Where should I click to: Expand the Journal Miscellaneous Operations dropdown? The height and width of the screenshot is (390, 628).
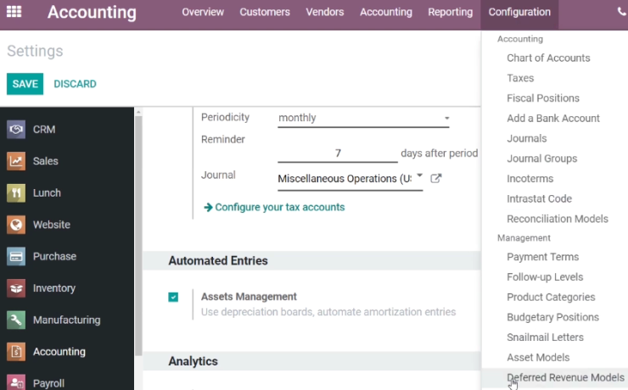pos(350,179)
